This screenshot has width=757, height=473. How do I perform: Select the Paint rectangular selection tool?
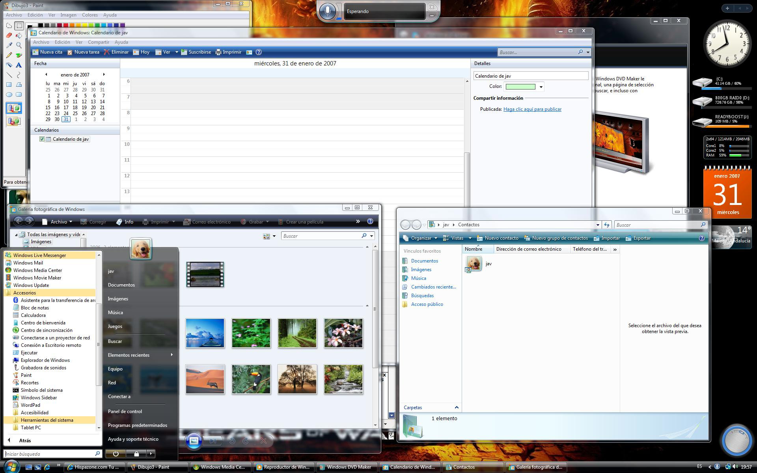pyautogui.click(x=19, y=26)
